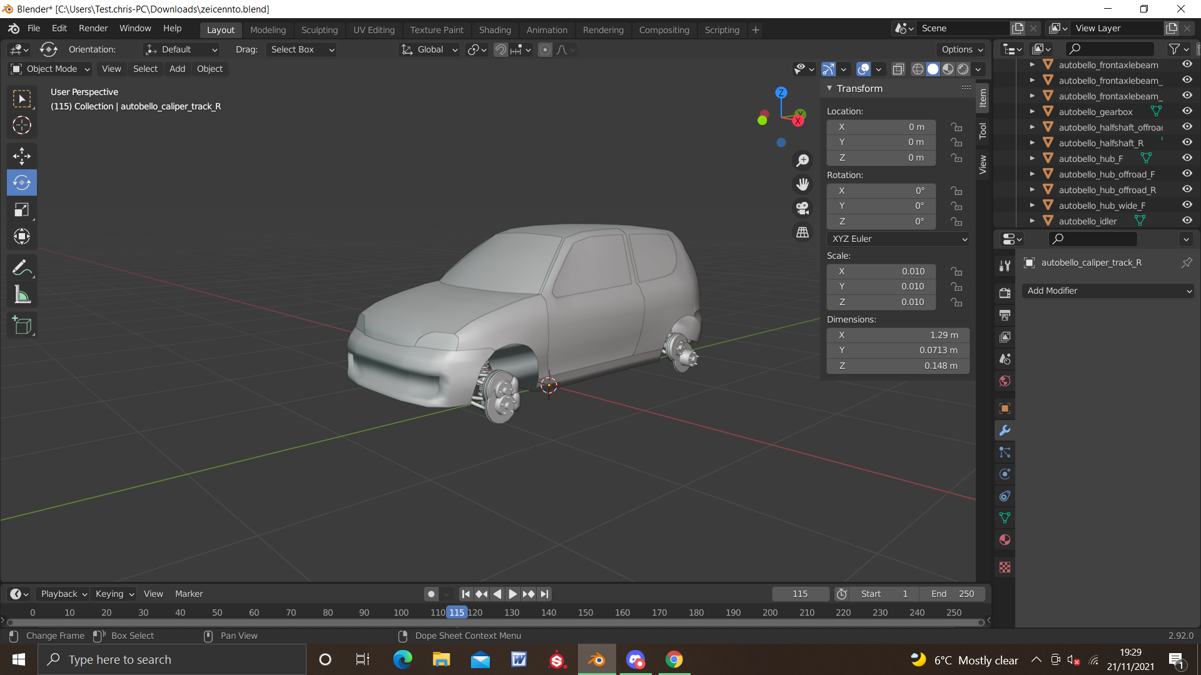
Task: Click the X scale value field
Action: click(881, 271)
